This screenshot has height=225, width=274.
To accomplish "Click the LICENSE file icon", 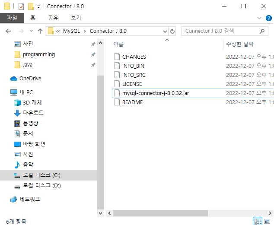I will click(x=117, y=84).
